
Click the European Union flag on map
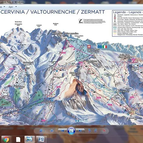100,47
